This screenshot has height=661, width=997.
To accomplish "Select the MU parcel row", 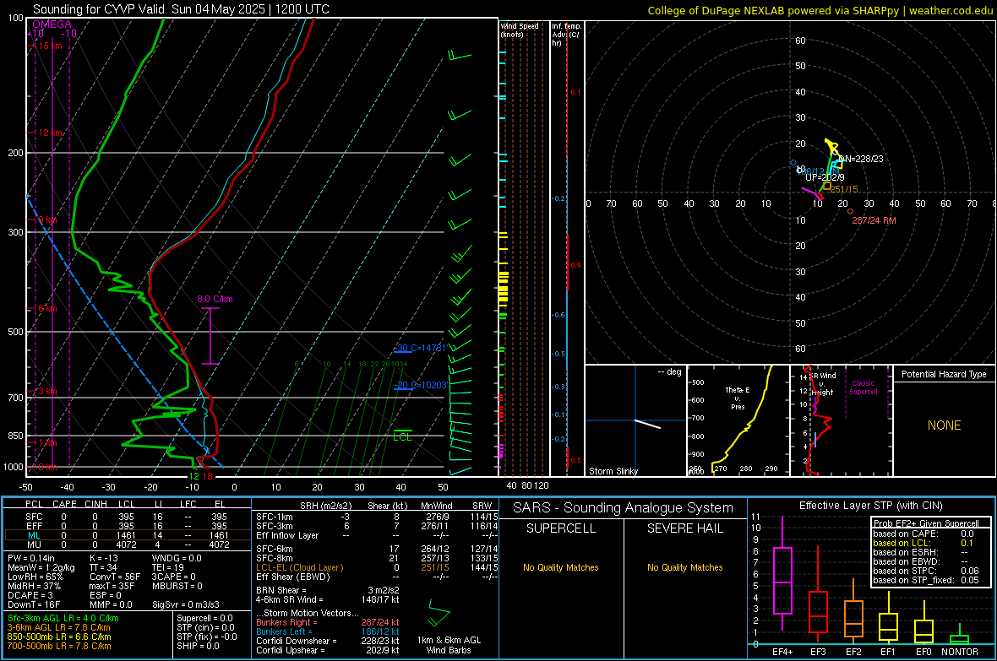I will pos(128,545).
